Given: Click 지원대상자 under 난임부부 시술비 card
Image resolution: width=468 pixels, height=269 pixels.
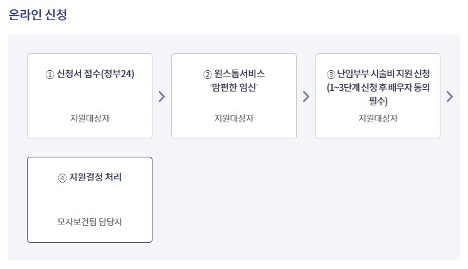Looking at the screenshot, I should (378, 119).
